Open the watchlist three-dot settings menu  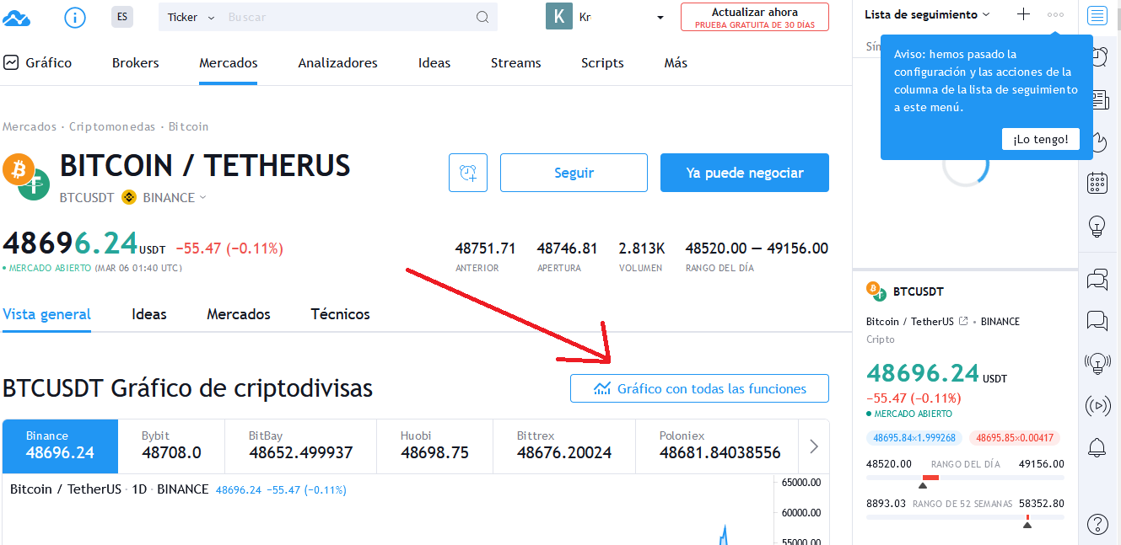tap(1055, 14)
